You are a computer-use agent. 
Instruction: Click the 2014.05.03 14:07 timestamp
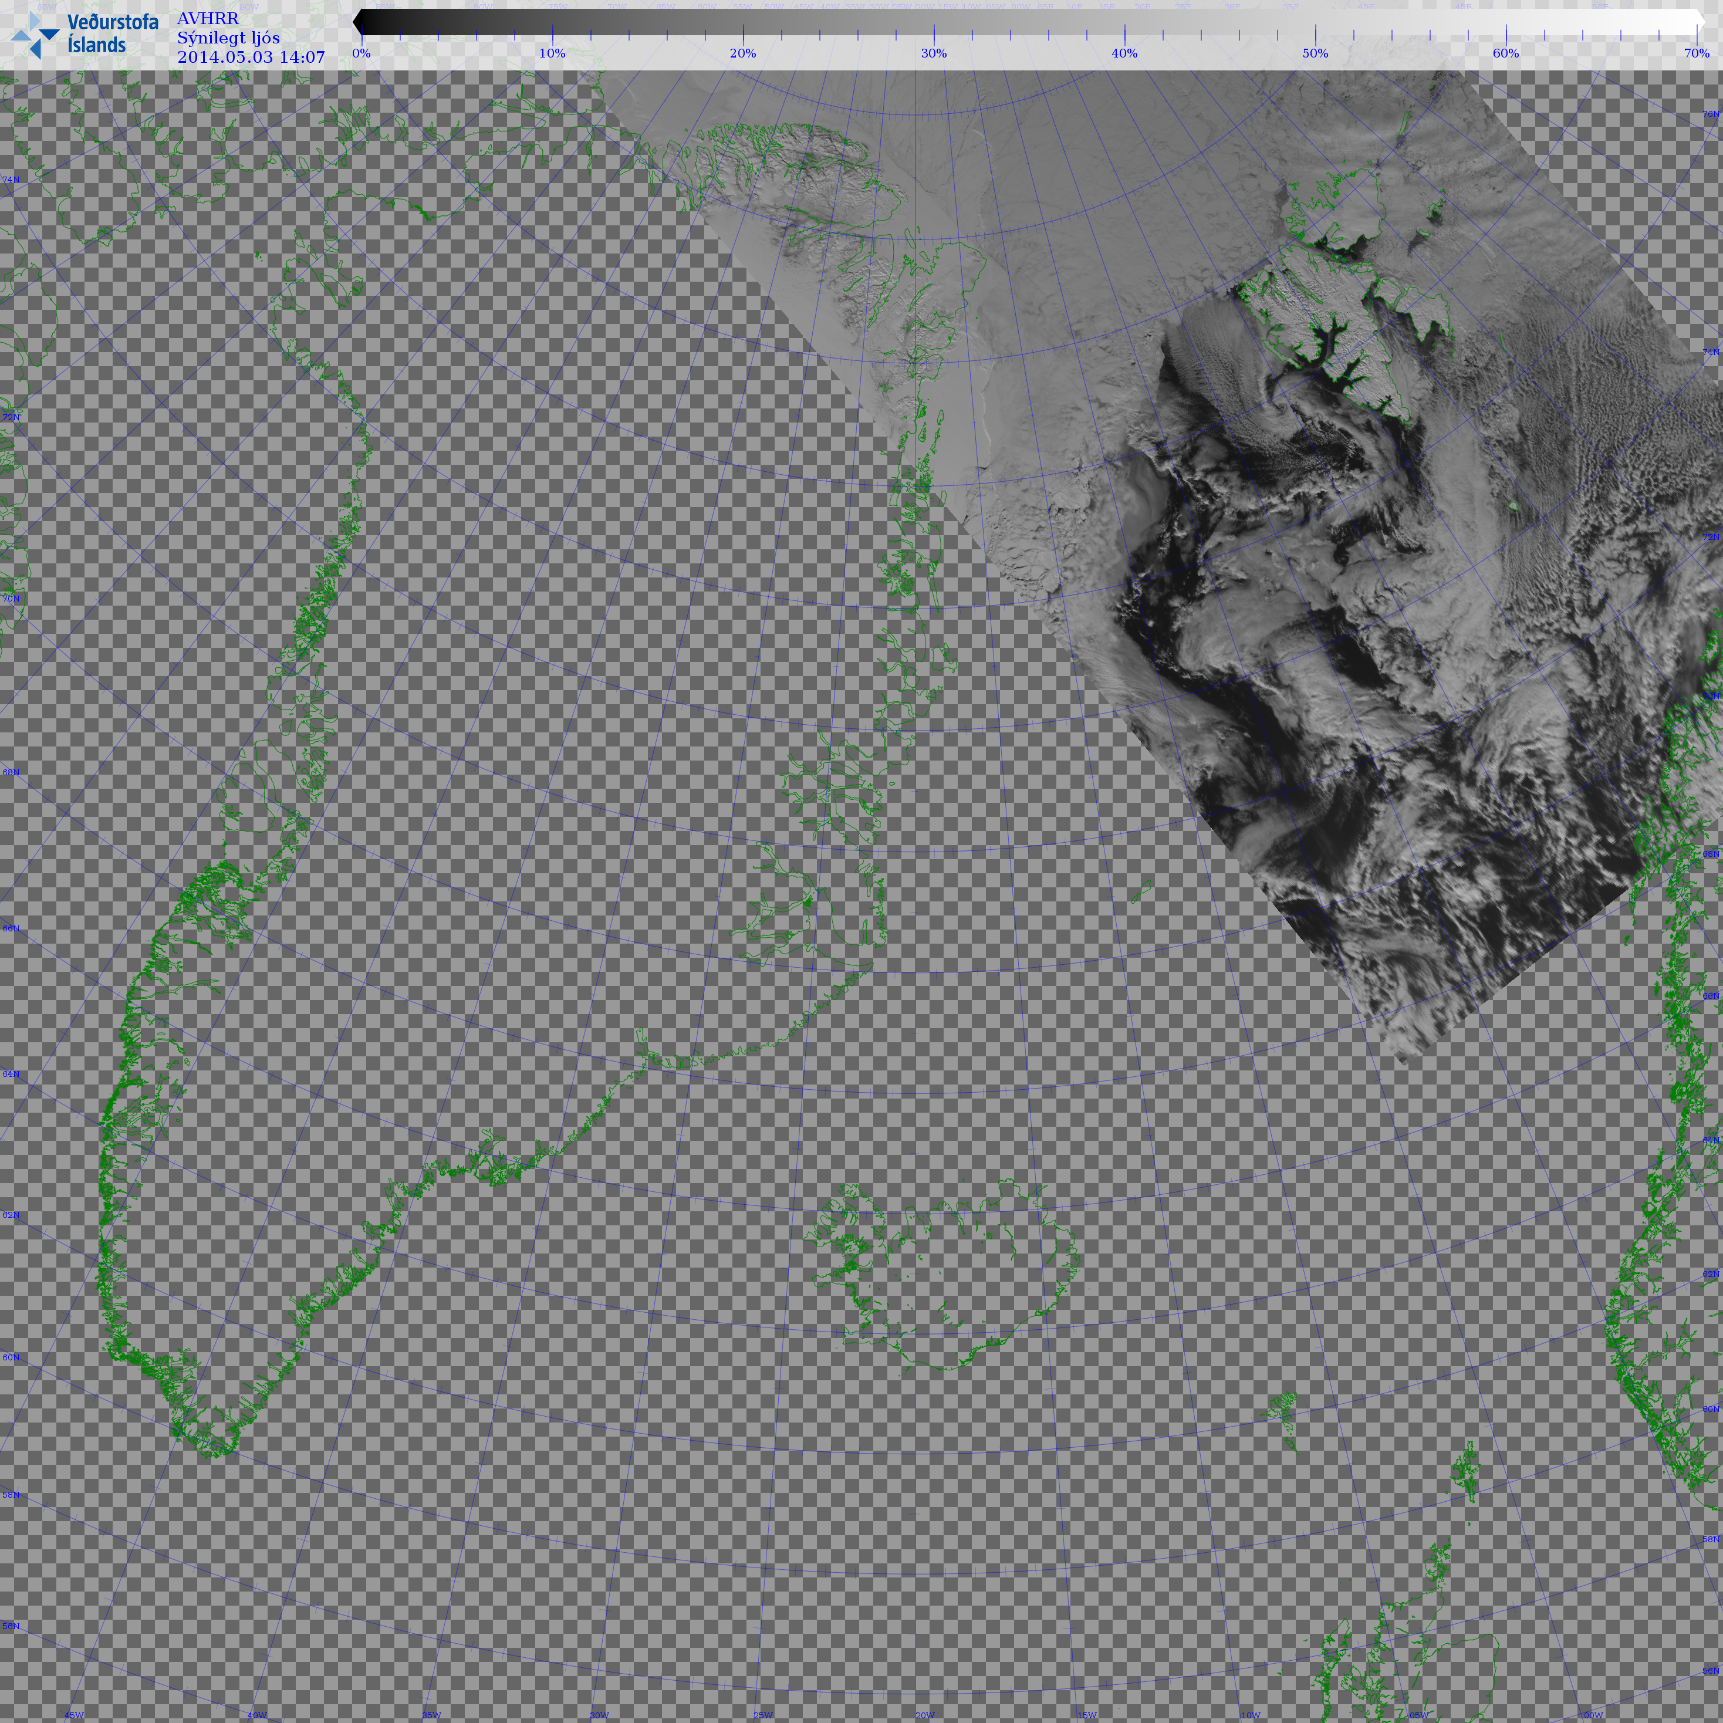[251, 57]
